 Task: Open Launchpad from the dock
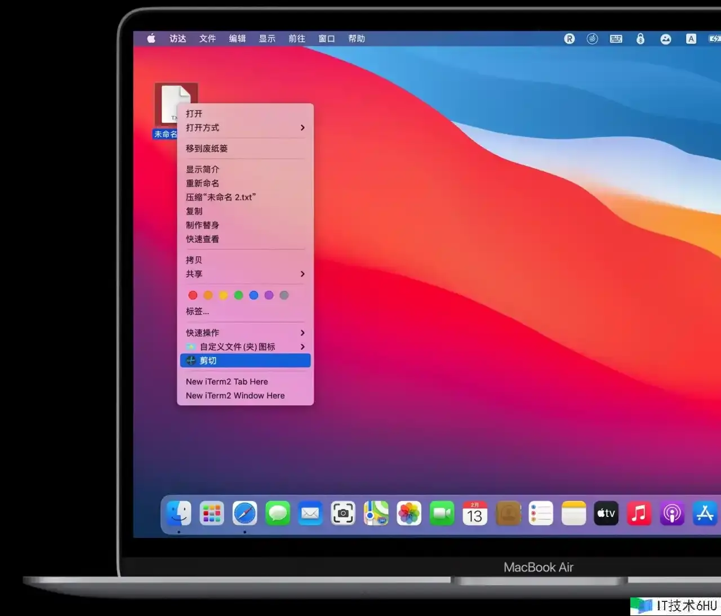point(212,513)
